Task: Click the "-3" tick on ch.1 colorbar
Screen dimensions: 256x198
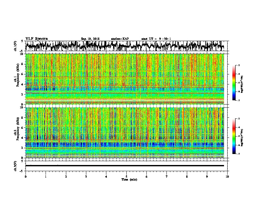Action: [x=238, y=65]
